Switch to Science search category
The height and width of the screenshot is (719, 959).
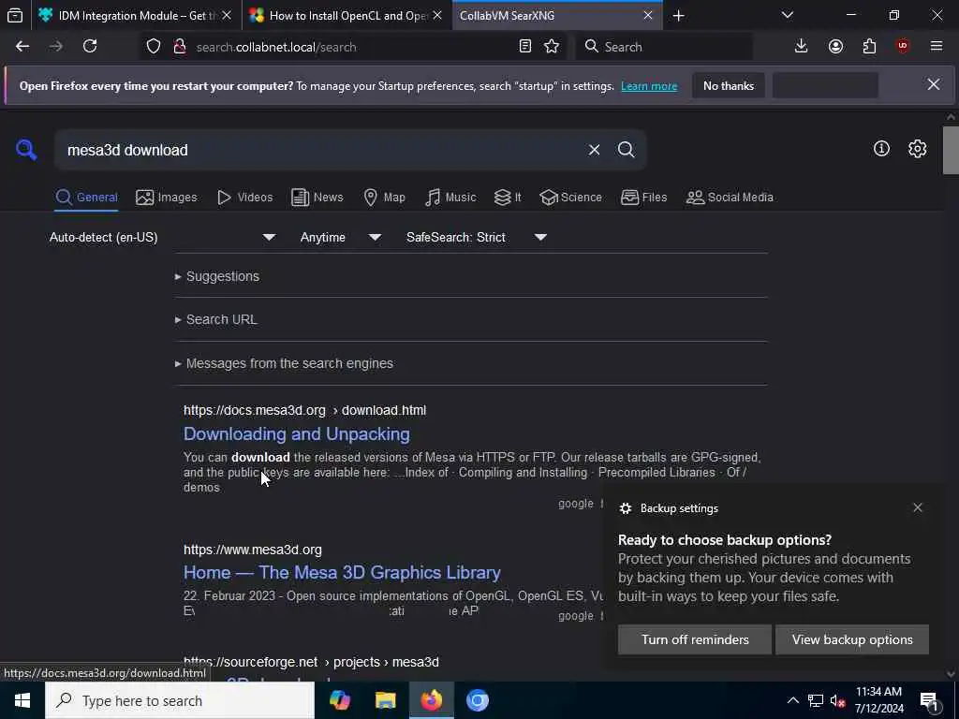[570, 198]
